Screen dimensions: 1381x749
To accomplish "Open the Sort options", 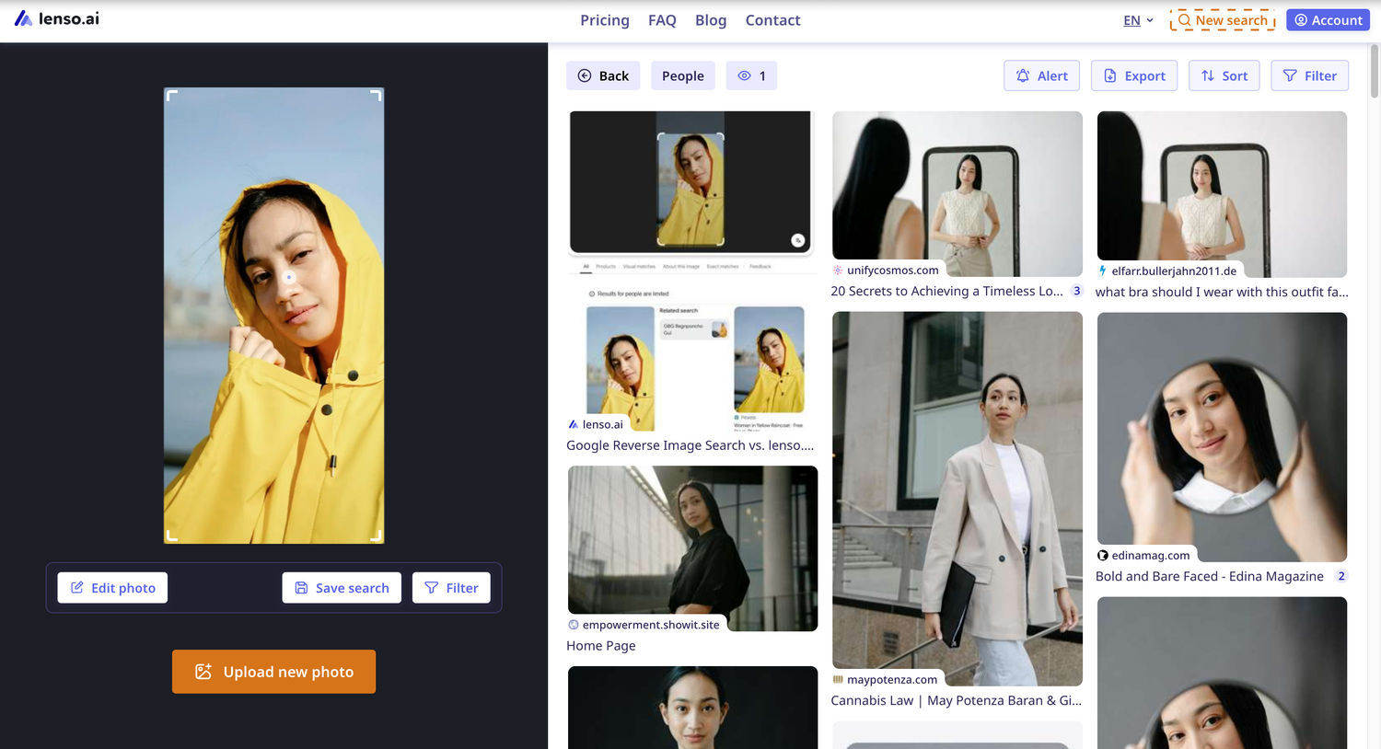I will point(1224,75).
